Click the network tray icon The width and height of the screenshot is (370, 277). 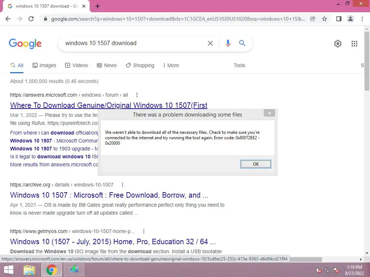click(327, 270)
